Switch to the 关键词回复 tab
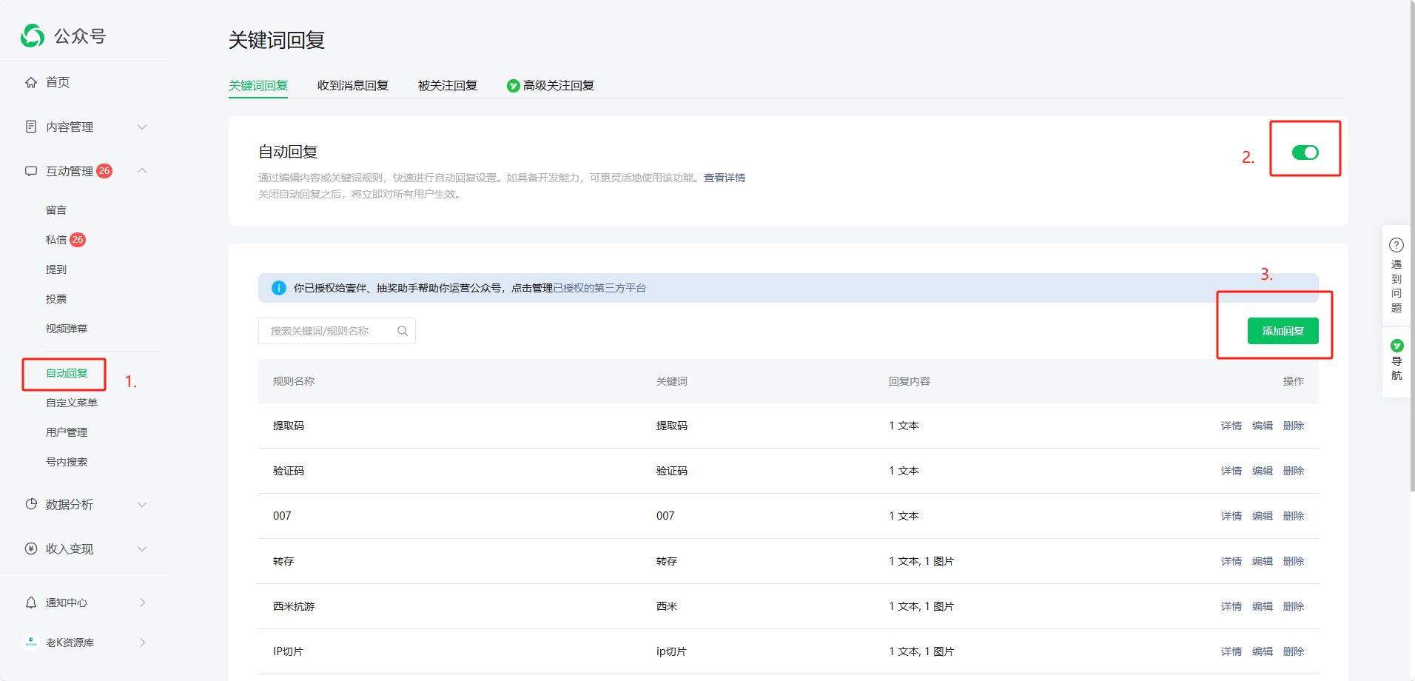This screenshot has height=681, width=1415. [x=258, y=86]
